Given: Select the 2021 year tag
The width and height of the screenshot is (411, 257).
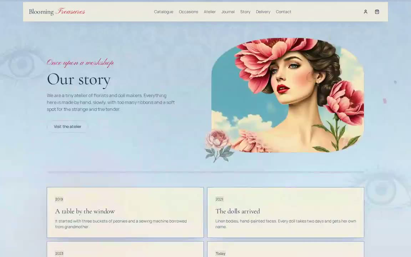Looking at the screenshot, I should click(x=219, y=199).
